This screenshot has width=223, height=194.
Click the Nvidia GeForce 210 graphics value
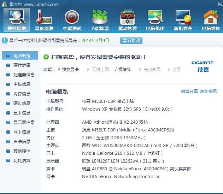[122, 153]
